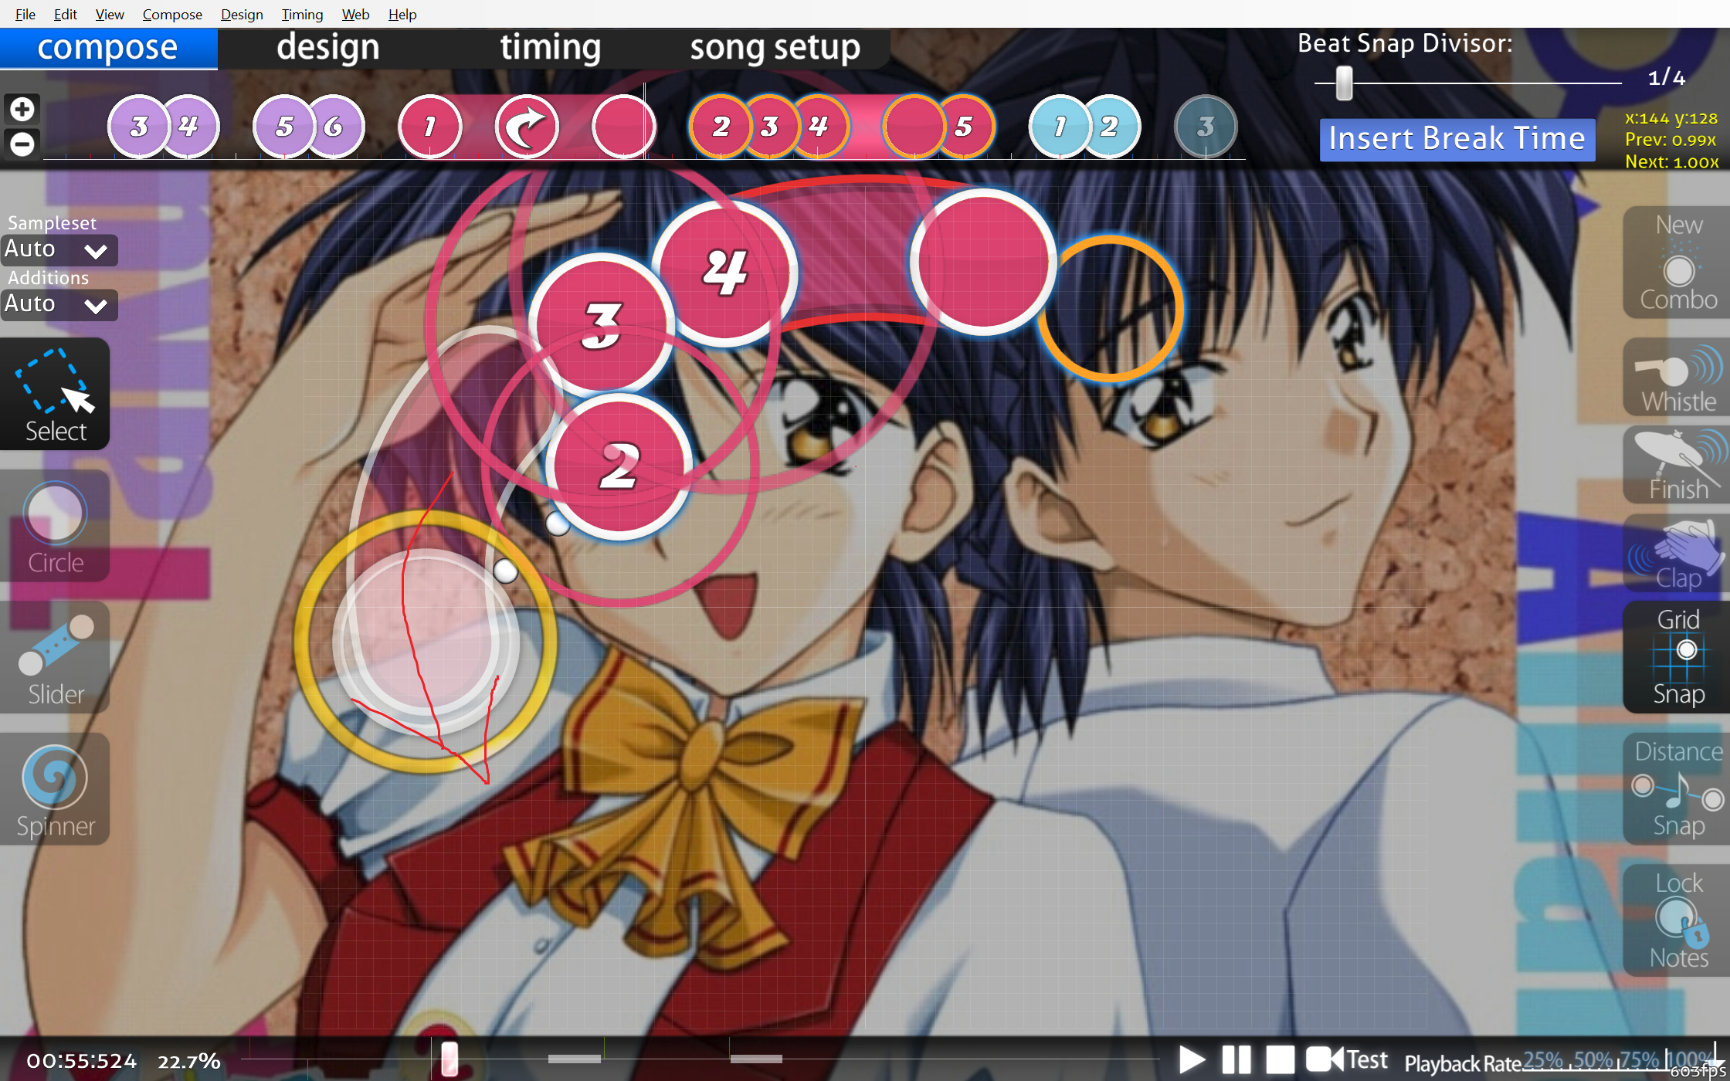Toggle Distance Snap
1730x1081 pixels.
click(x=1678, y=788)
